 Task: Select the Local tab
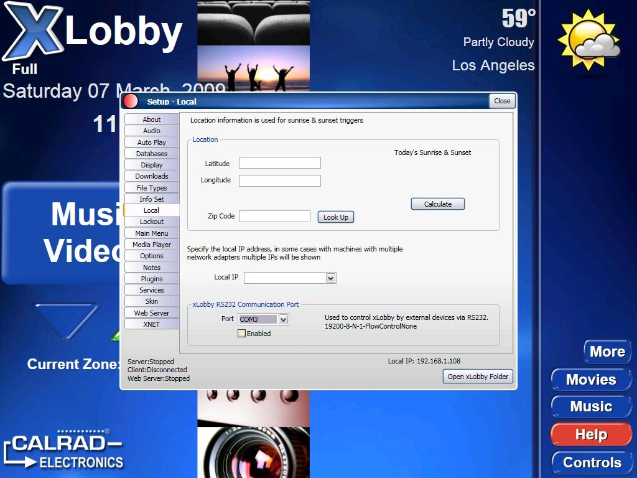(152, 210)
